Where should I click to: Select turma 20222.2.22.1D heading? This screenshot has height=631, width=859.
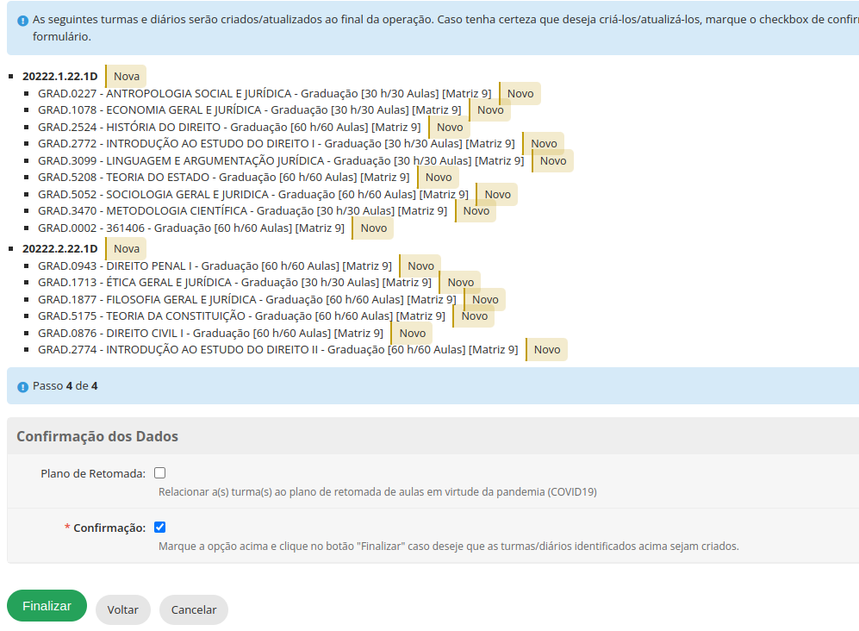(59, 248)
